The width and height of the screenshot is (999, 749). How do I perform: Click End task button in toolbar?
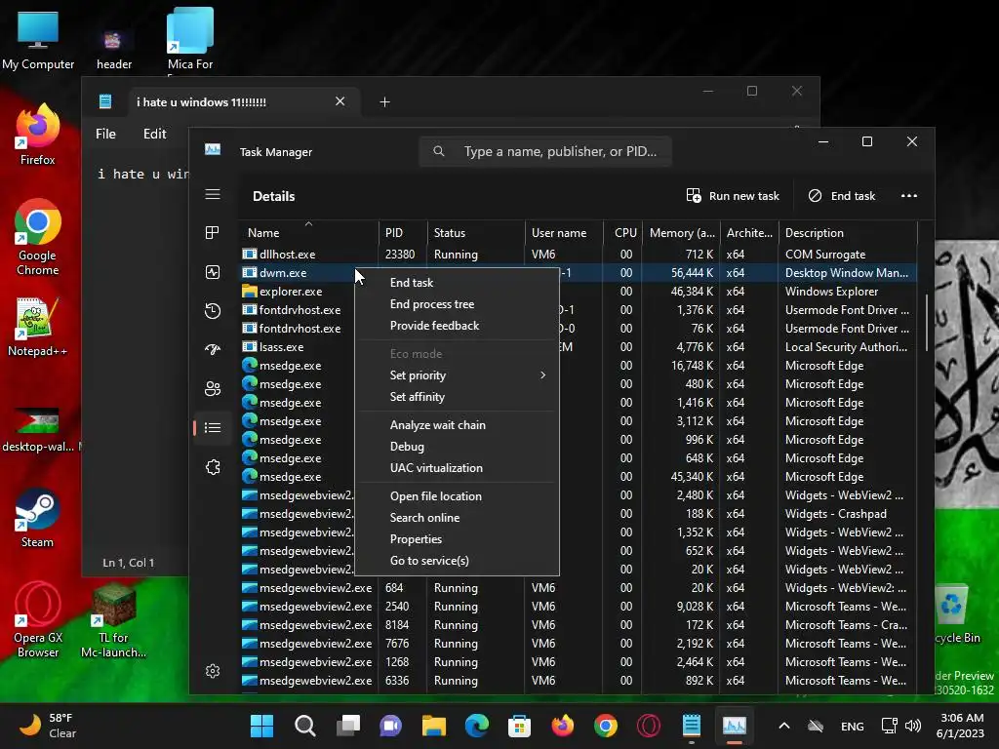pos(842,195)
